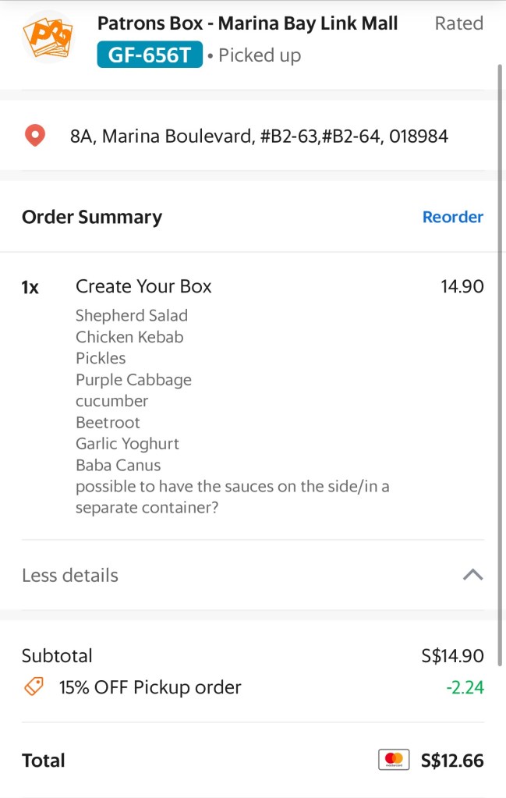This screenshot has height=798, width=506.
Task: Click the Rated status label
Action: (458, 23)
